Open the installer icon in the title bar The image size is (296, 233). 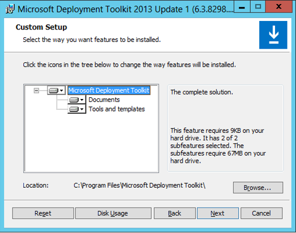(10, 9)
